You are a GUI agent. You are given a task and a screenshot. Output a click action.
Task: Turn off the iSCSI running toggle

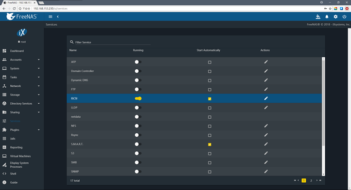point(138,98)
